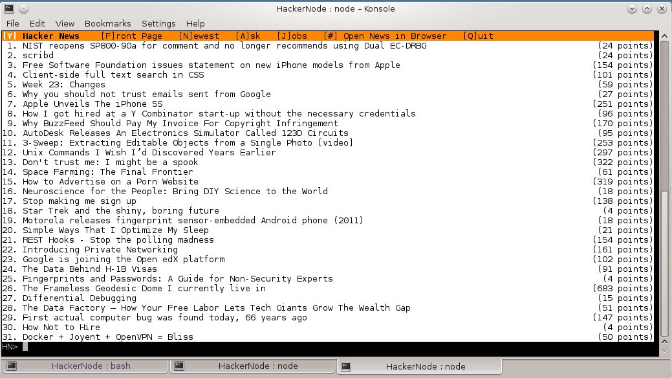The width and height of the screenshot is (672, 378).
Task: Click the (297 points) score
Action: pyautogui.click(x=623, y=153)
